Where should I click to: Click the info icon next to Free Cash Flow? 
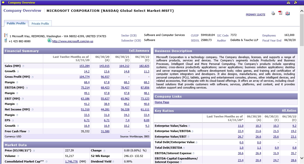29,132
